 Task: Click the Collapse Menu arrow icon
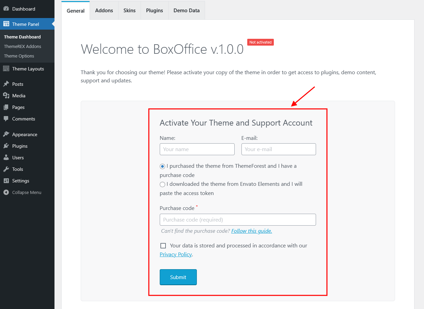tap(6, 192)
